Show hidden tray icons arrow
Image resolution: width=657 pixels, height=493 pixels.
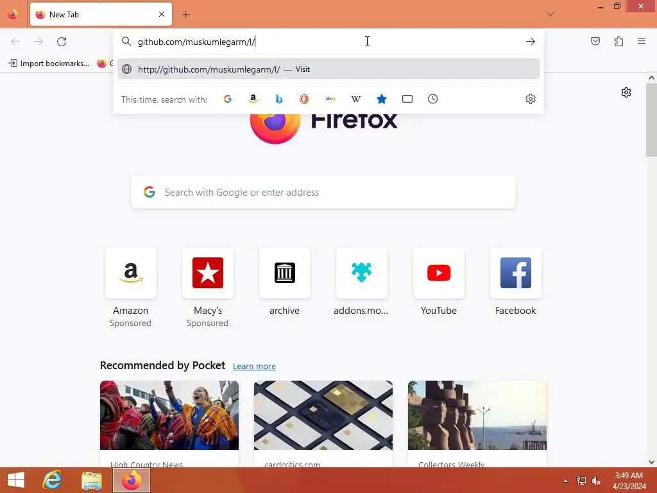566,481
